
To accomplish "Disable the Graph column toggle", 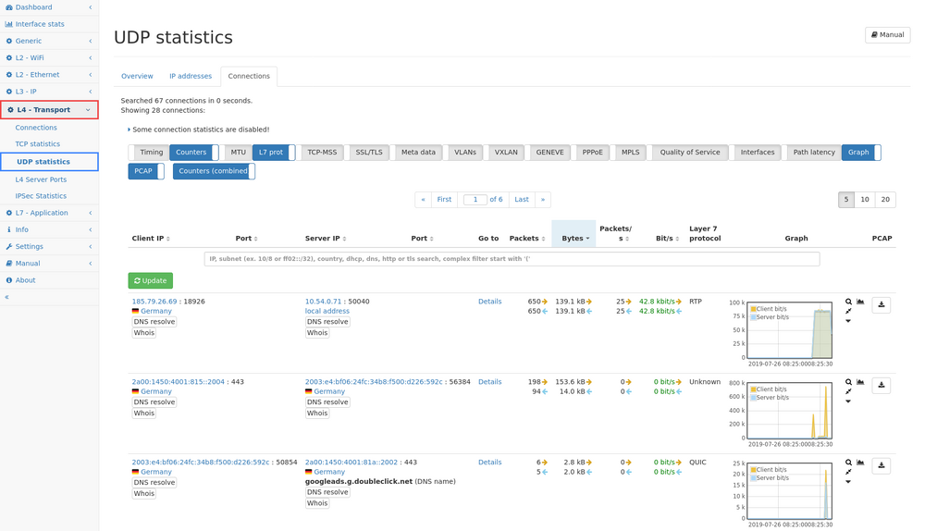I will (x=860, y=153).
